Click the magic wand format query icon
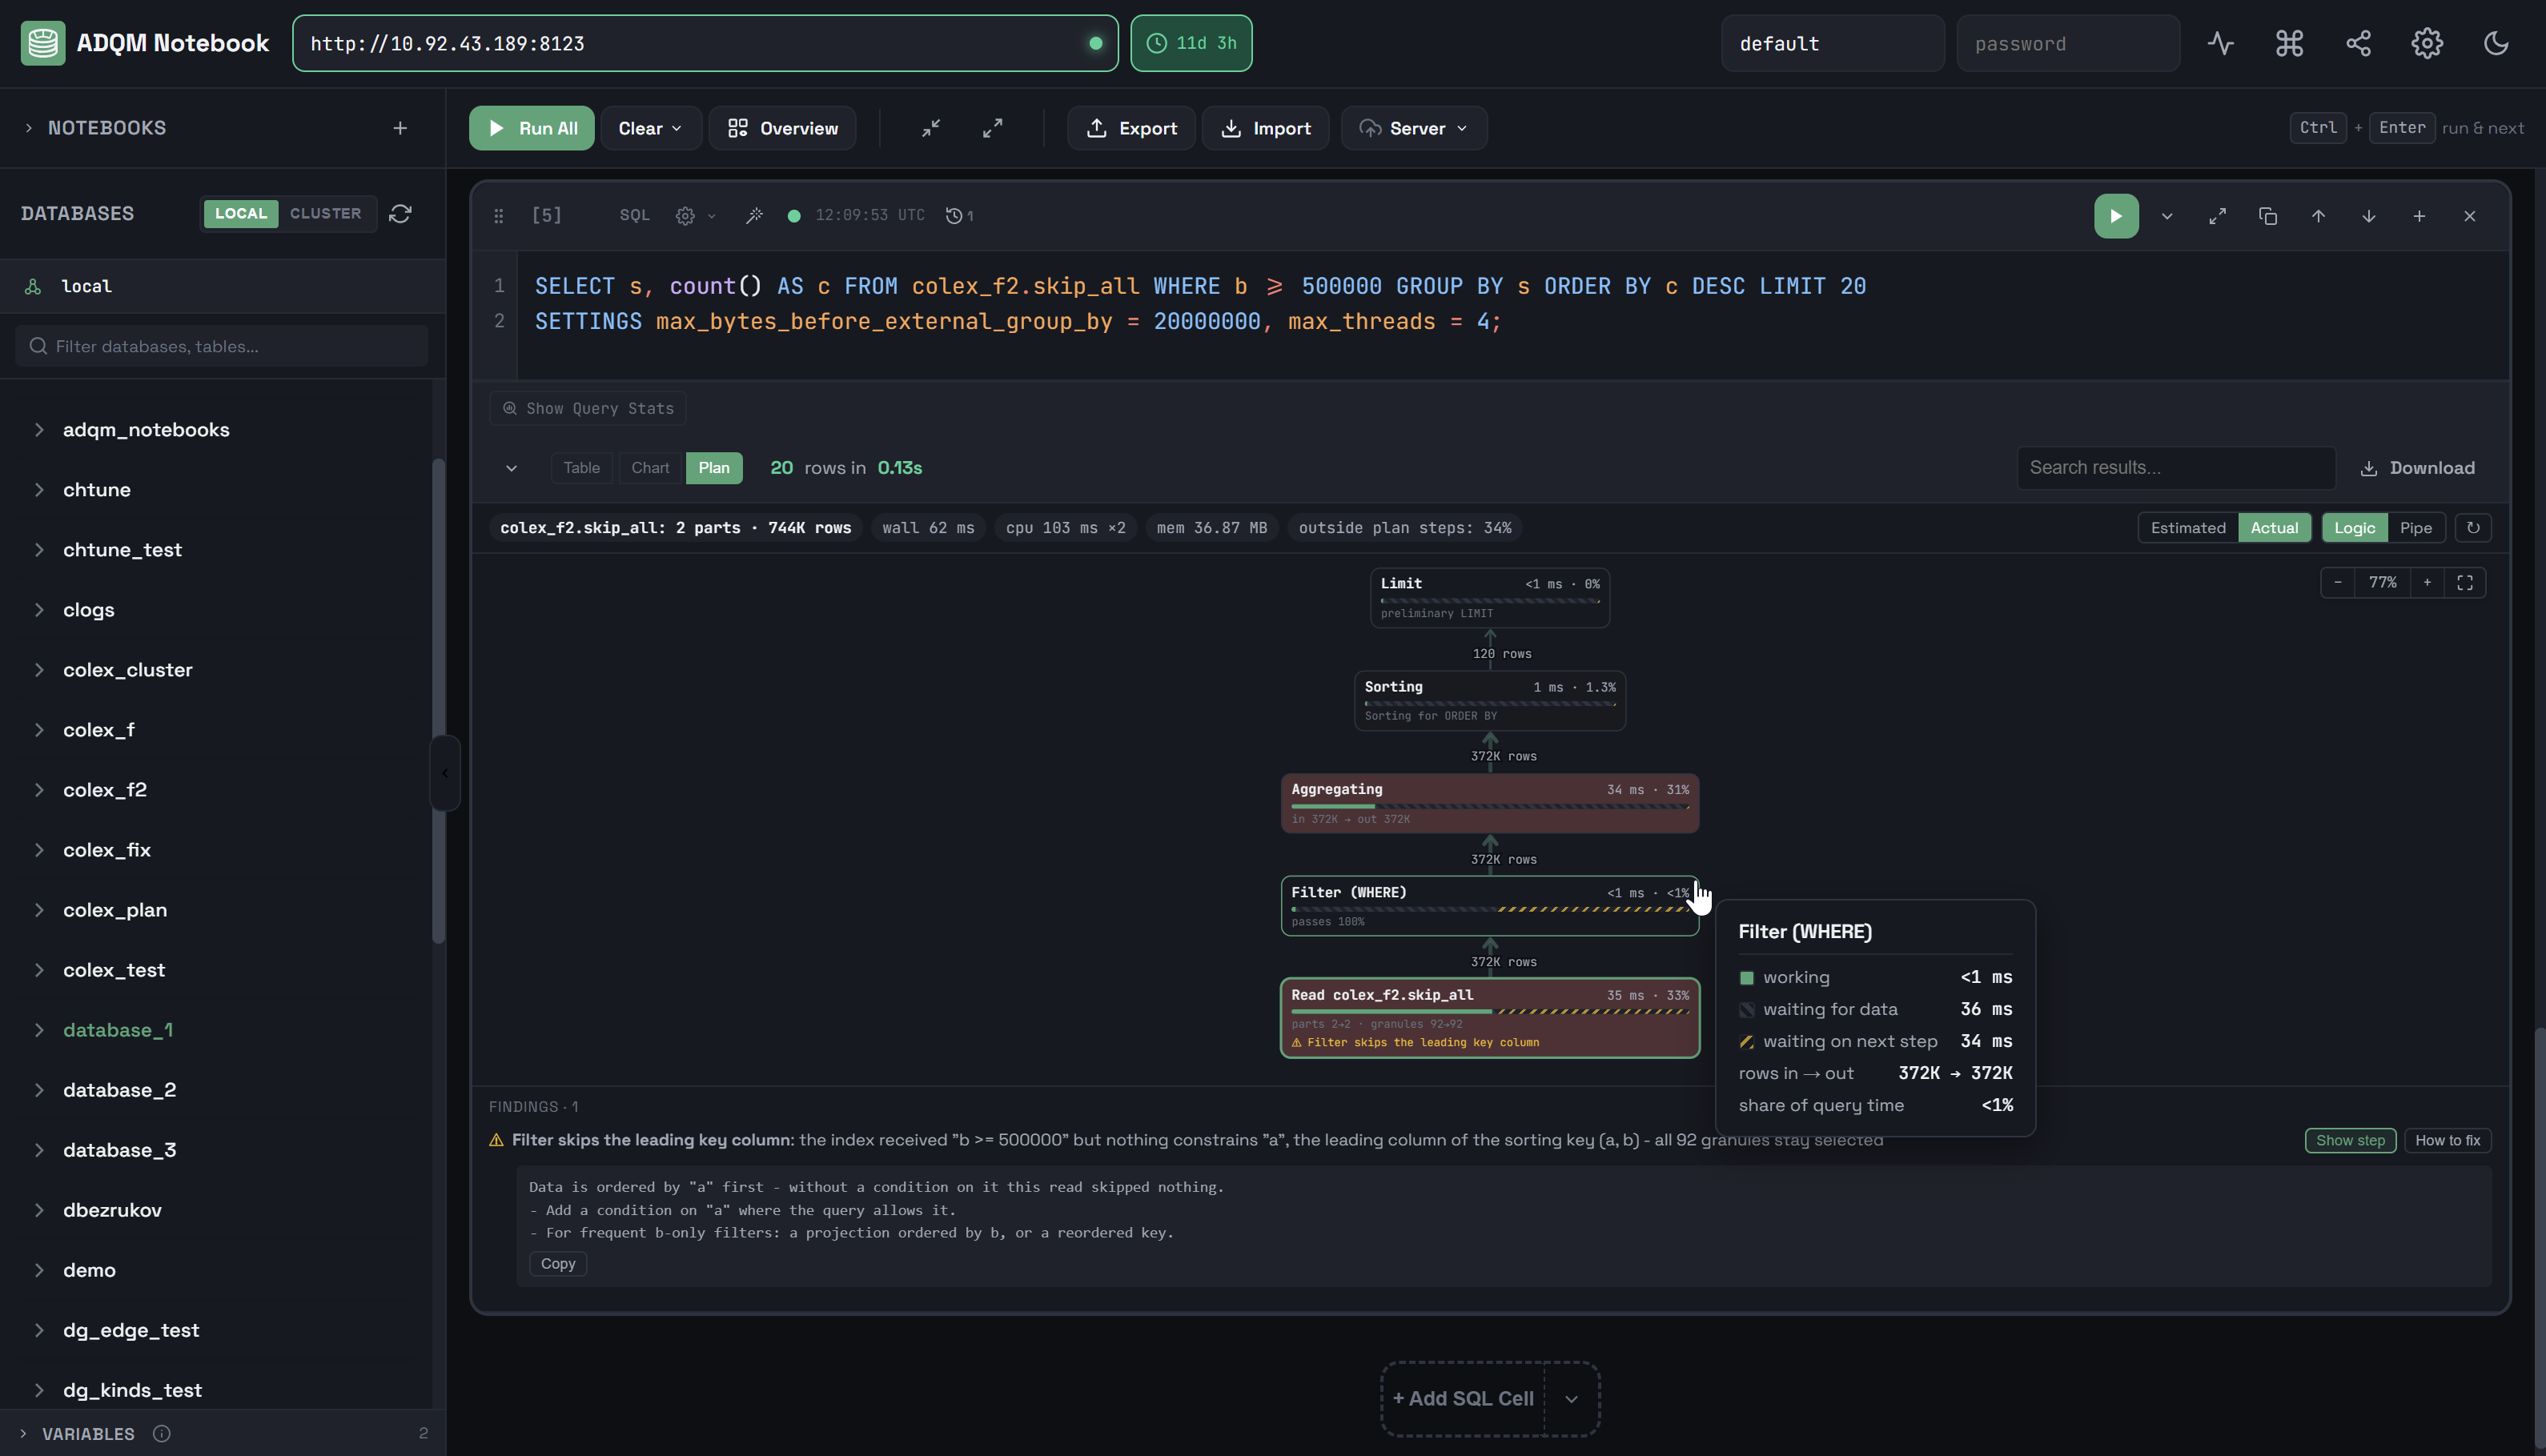 click(755, 215)
